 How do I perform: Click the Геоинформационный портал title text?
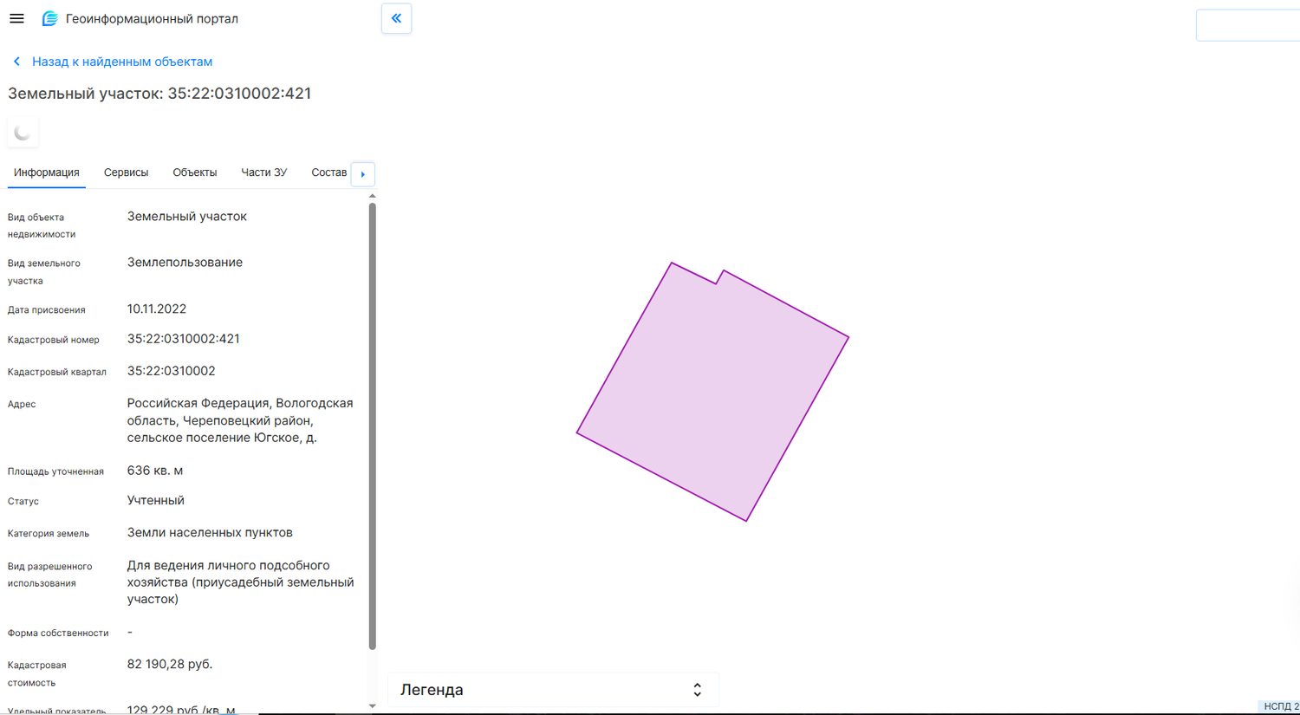(x=152, y=18)
